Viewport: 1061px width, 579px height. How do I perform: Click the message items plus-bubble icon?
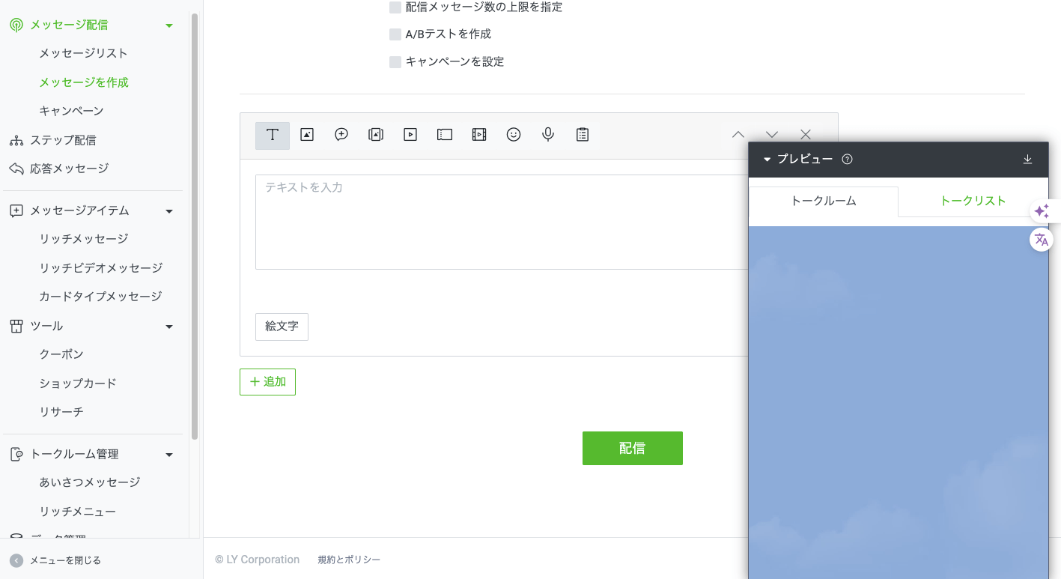(x=16, y=210)
